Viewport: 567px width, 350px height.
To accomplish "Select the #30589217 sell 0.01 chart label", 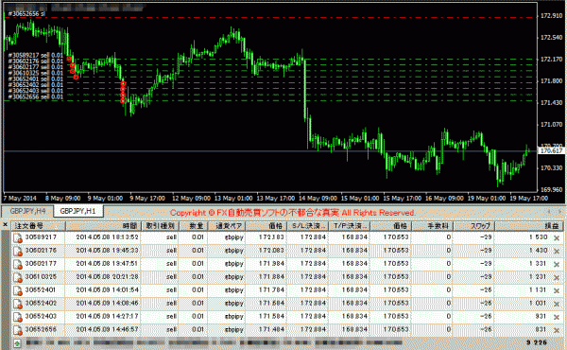I will pyautogui.click(x=36, y=56).
